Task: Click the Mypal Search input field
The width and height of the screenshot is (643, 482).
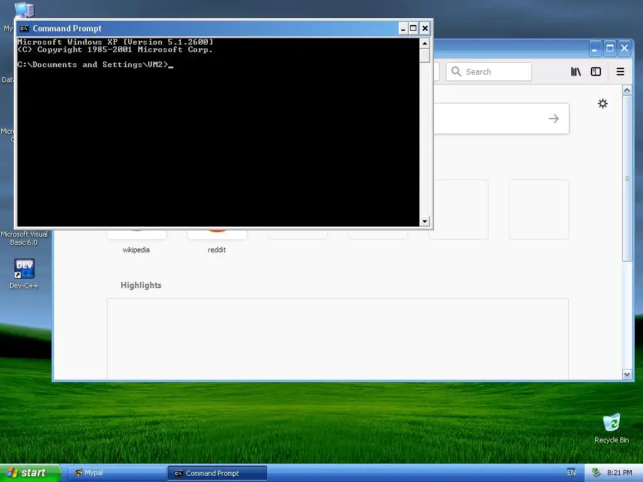Action: tap(489, 72)
